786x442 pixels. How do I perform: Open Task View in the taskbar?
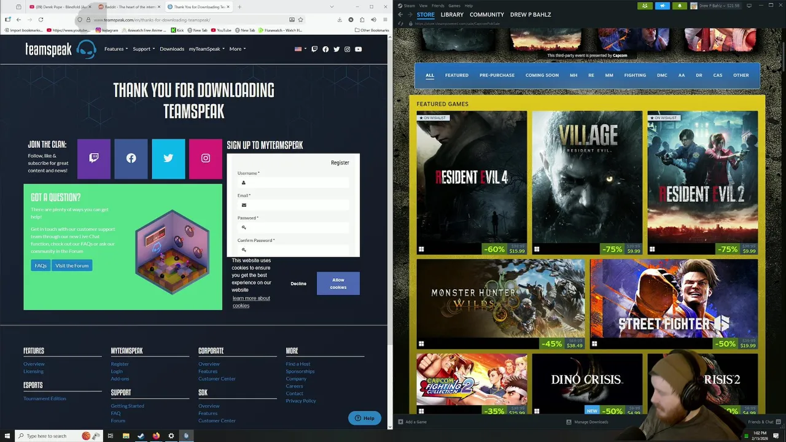pyautogui.click(x=111, y=436)
